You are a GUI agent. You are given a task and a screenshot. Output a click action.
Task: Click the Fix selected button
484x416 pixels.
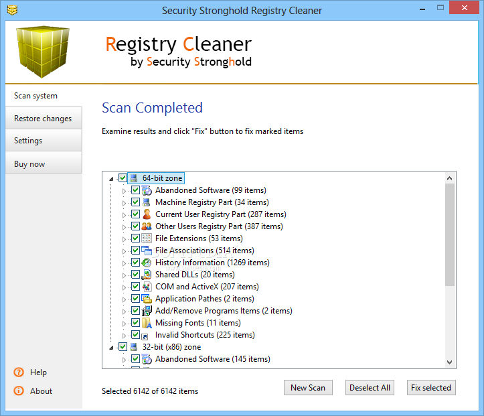(431, 388)
